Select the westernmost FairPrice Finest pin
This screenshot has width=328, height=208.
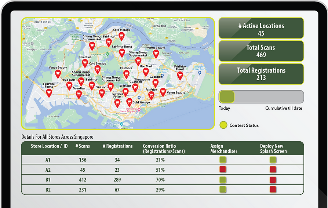click(49, 93)
